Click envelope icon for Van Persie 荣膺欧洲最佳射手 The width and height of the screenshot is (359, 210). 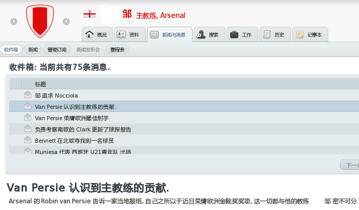pyautogui.click(x=28, y=117)
